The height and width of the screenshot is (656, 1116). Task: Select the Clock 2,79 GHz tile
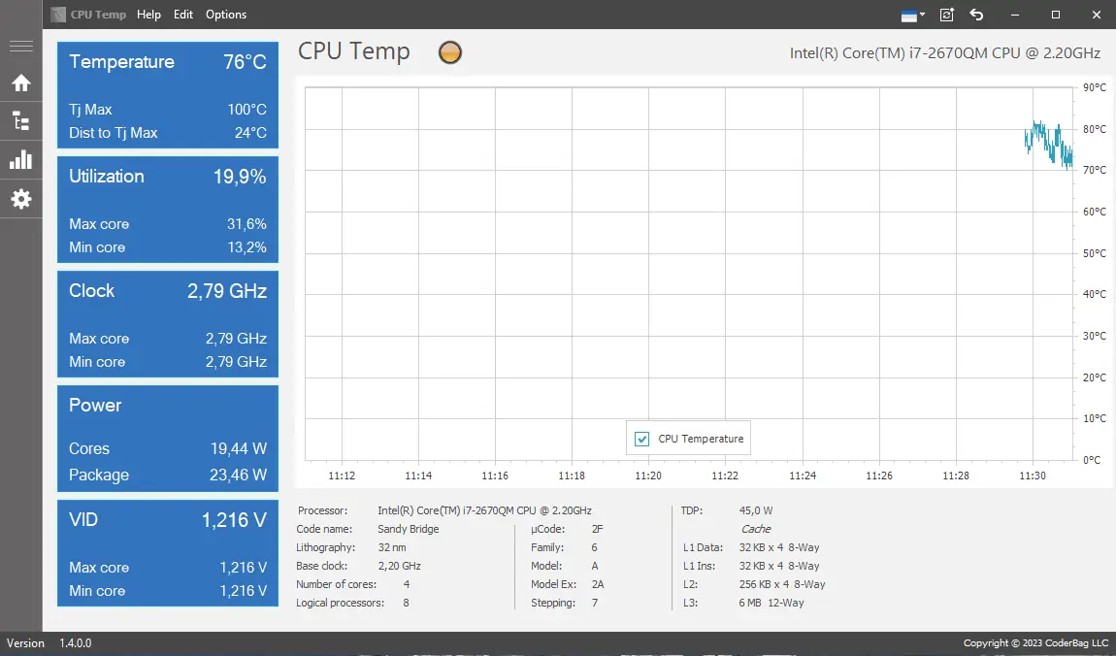point(167,324)
